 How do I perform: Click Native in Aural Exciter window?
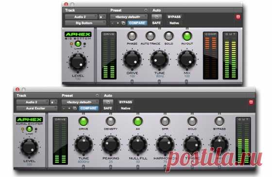pyautogui.click(x=126, y=108)
